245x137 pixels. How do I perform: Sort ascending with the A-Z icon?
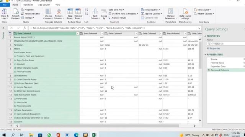tap(87, 10)
